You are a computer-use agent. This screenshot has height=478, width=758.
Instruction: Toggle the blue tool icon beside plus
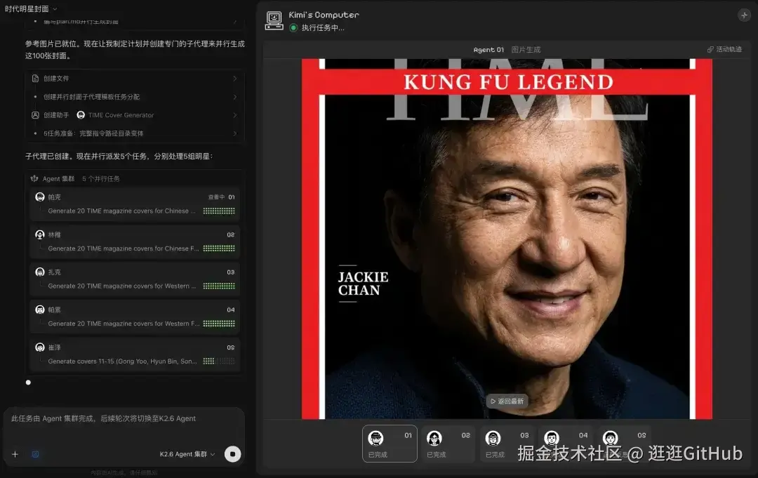pos(35,454)
